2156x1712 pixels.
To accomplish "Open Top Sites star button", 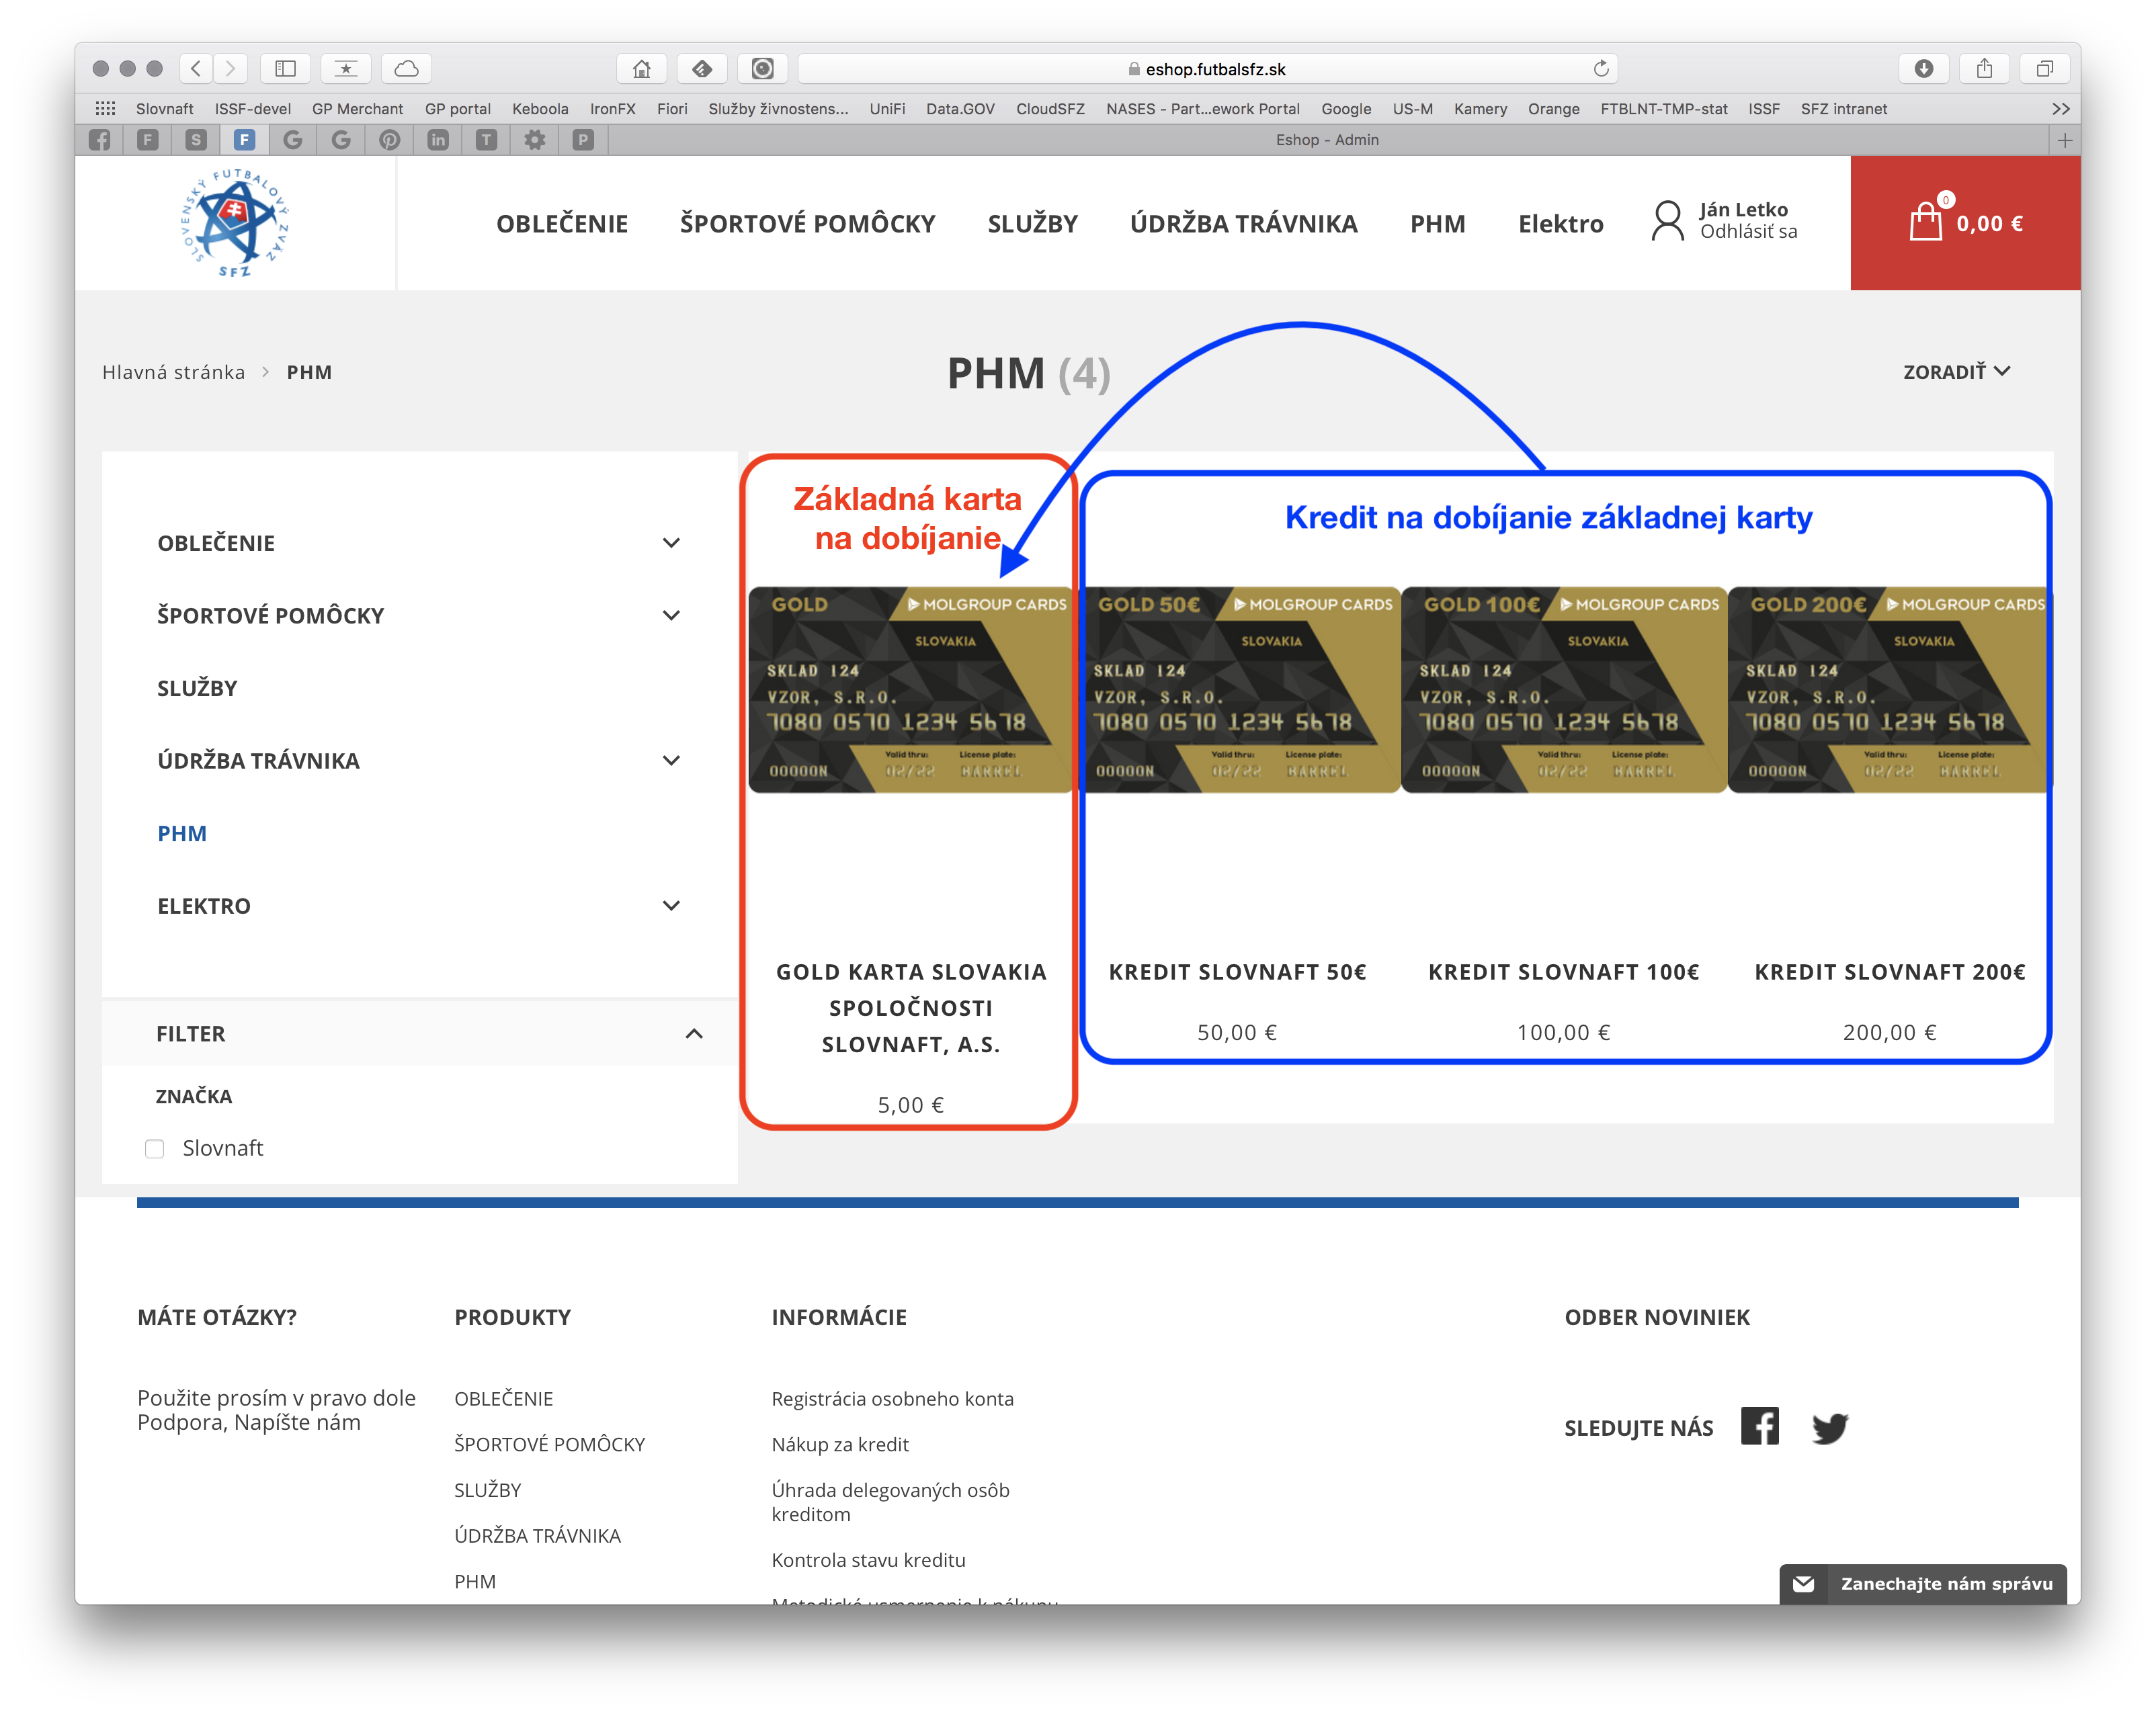I will coord(346,68).
